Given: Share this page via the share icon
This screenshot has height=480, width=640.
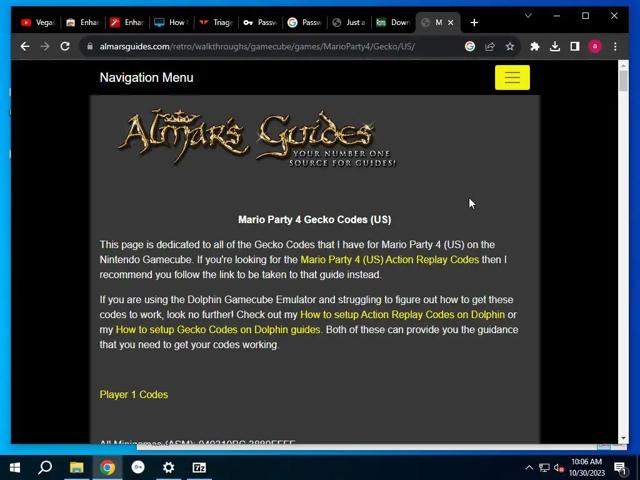Looking at the screenshot, I should pyautogui.click(x=490, y=46).
